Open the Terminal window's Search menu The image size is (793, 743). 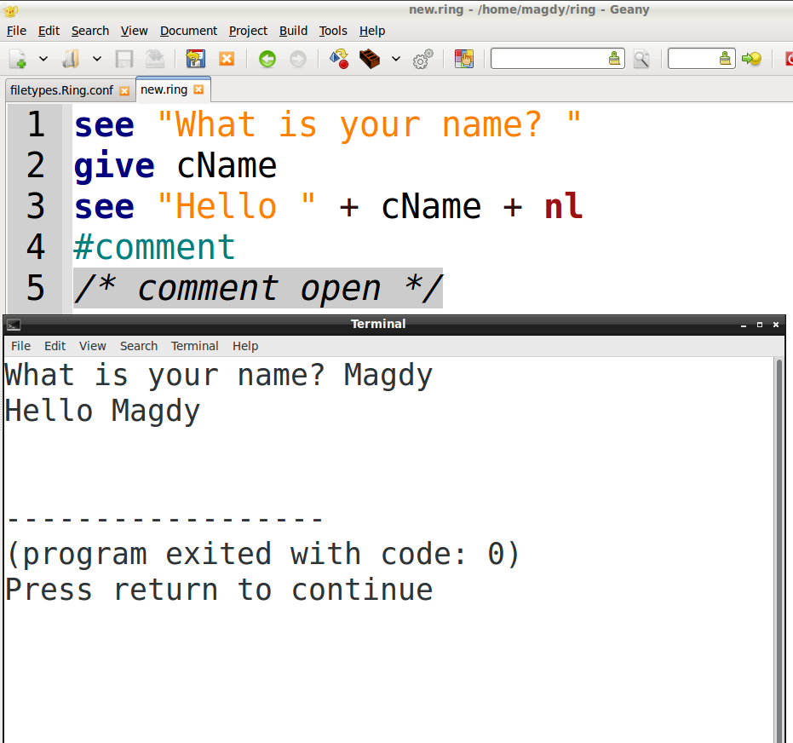coord(139,346)
